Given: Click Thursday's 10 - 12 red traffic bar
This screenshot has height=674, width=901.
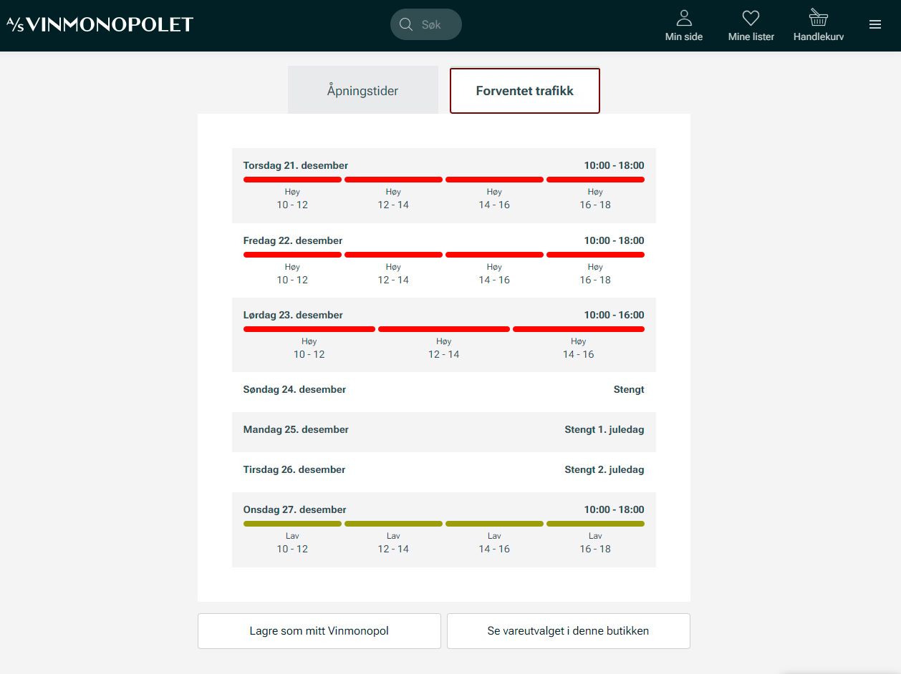Looking at the screenshot, I should [x=292, y=180].
